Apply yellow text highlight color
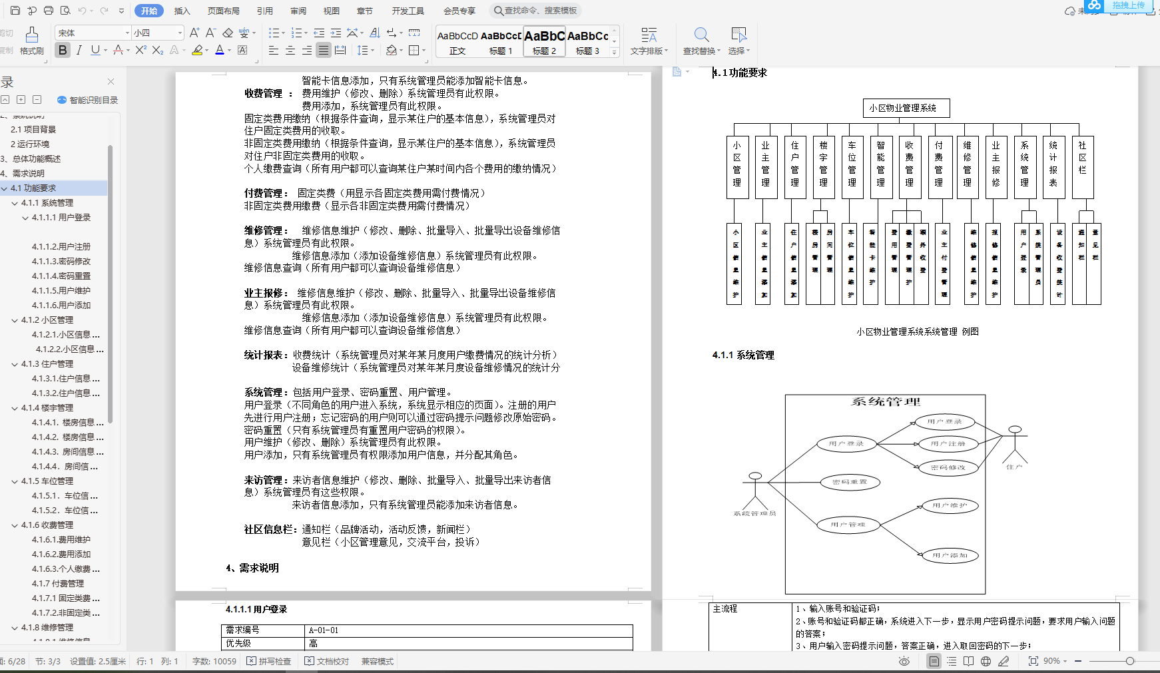Screen dimensions: 1160x673 point(197,50)
